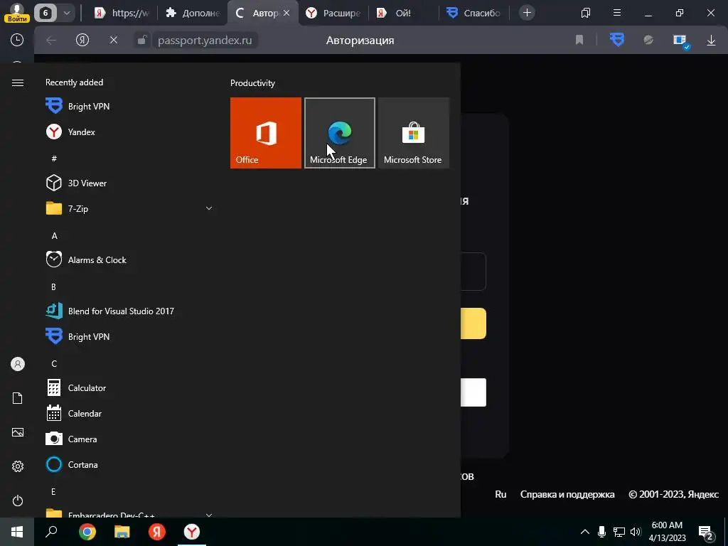Open browser history clock icon

17,40
